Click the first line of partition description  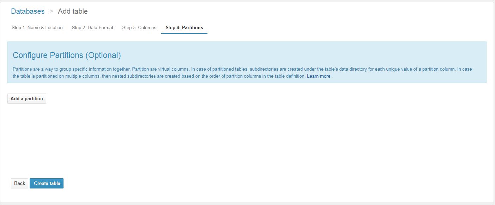242,69
